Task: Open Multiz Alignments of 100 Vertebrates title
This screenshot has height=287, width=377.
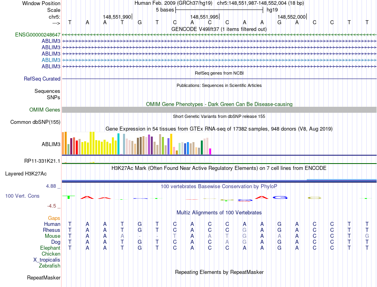Action: tap(219, 213)
